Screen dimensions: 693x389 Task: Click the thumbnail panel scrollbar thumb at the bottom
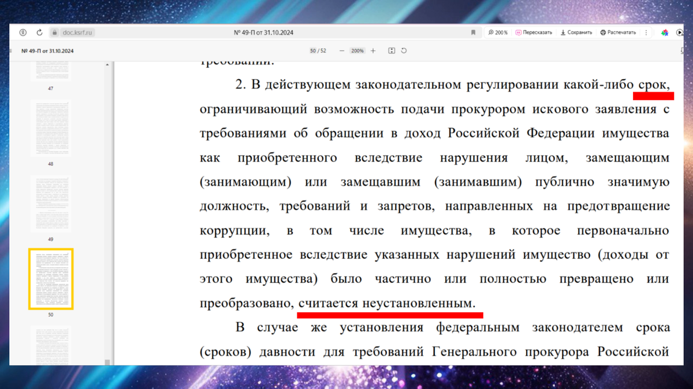coord(107,362)
